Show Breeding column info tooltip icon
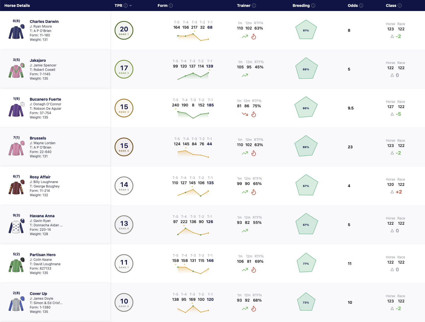Viewport: 425px width, 322px height. (x=313, y=6)
